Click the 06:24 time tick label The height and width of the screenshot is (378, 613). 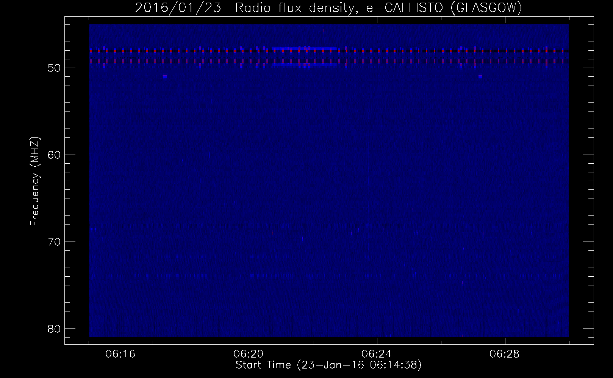pos(377,354)
